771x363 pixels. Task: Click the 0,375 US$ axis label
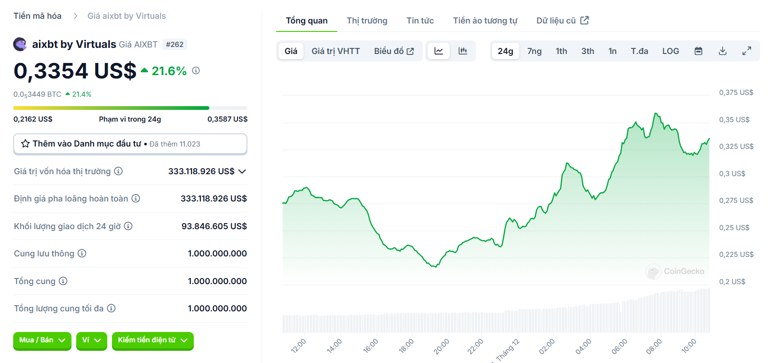click(x=736, y=93)
